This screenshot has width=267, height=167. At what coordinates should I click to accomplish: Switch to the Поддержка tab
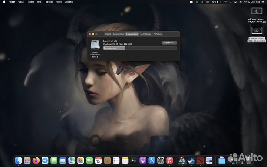coord(145,34)
